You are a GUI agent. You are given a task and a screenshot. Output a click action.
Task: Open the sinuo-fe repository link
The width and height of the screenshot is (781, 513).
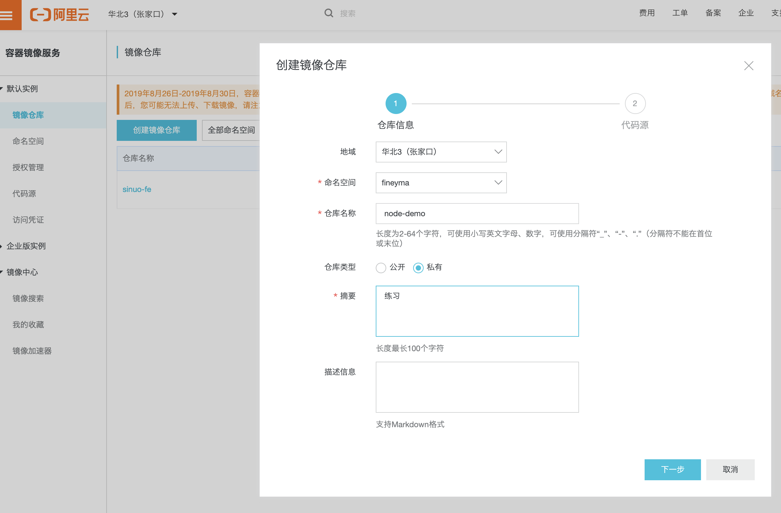tap(136, 189)
